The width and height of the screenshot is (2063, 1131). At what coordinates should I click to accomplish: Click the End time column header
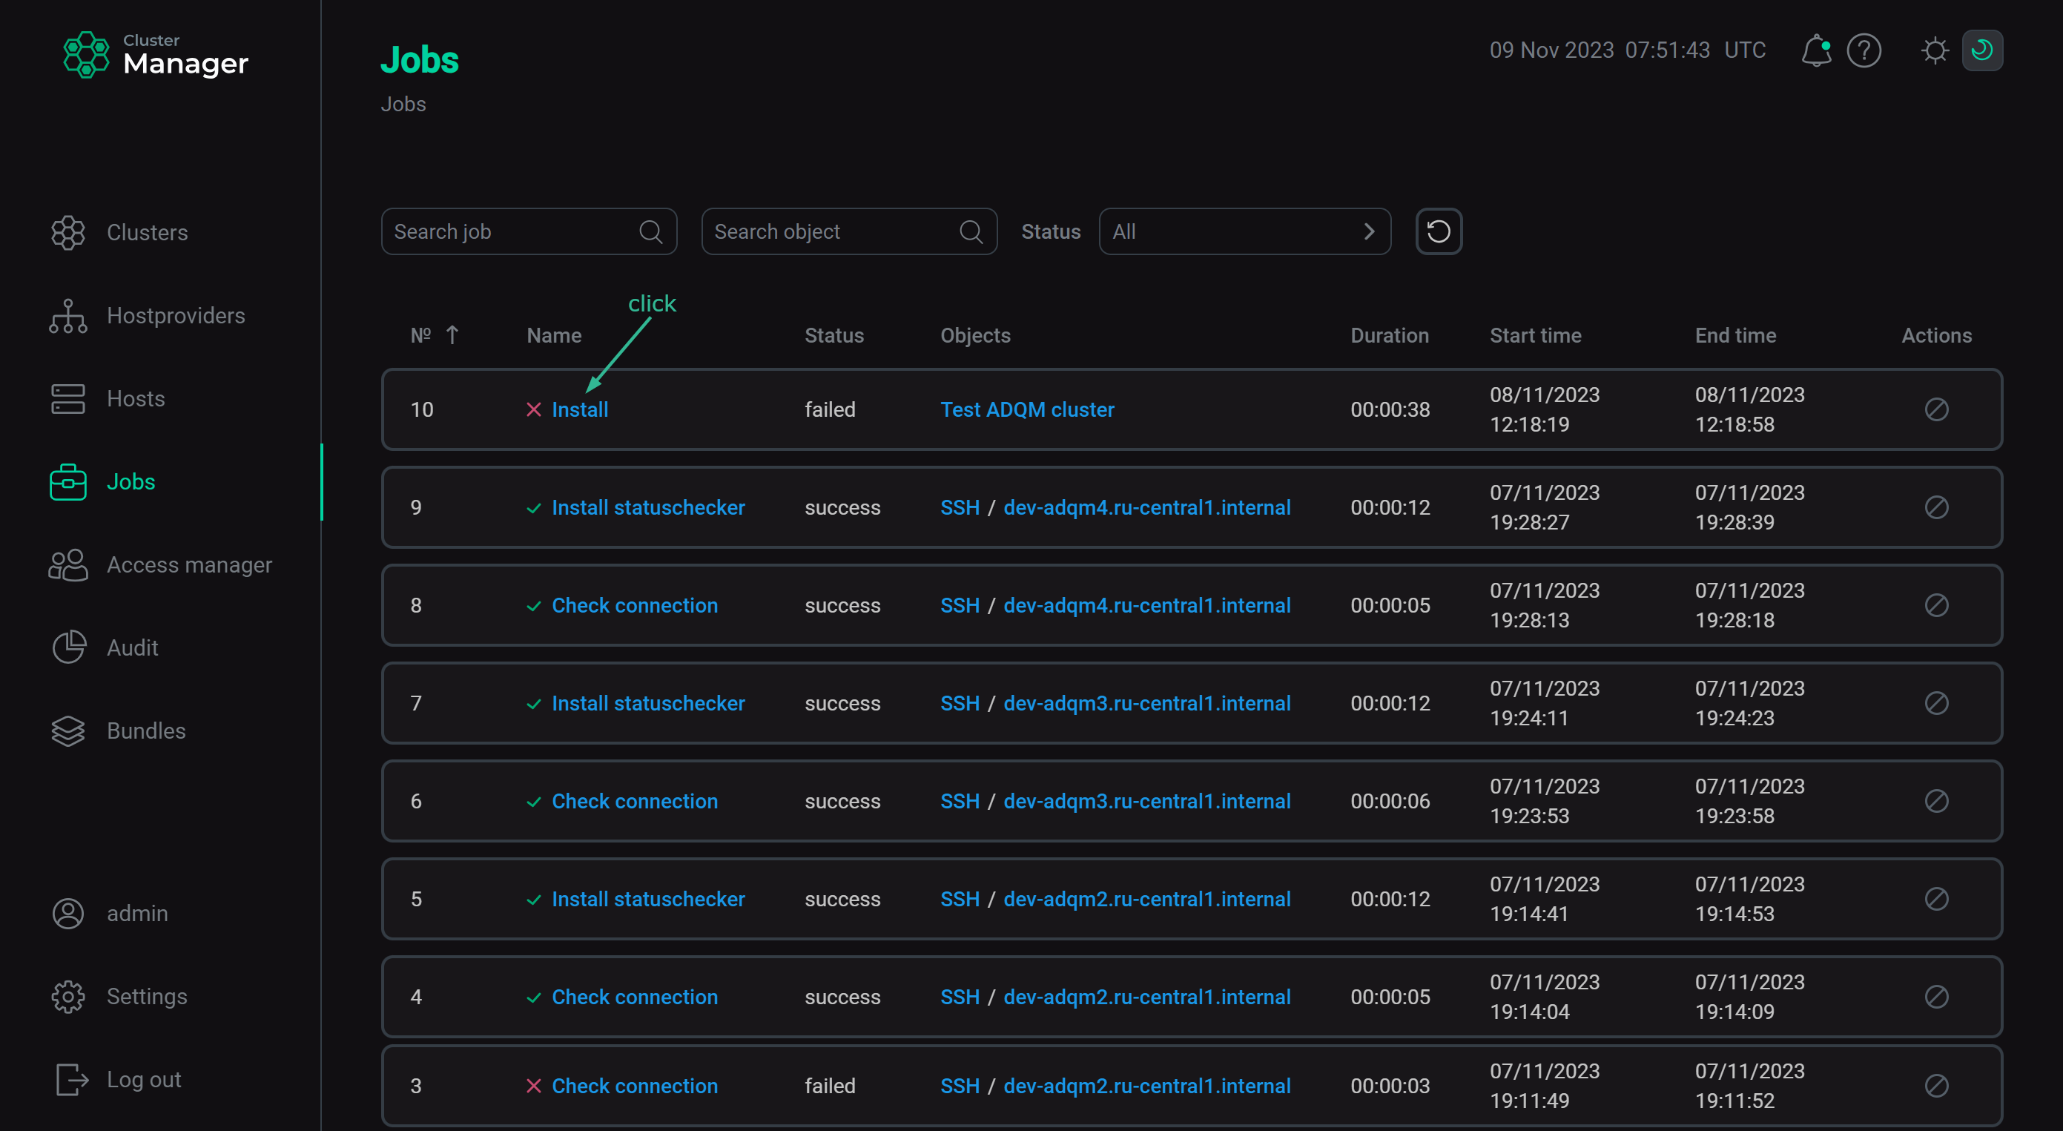tap(1735, 334)
